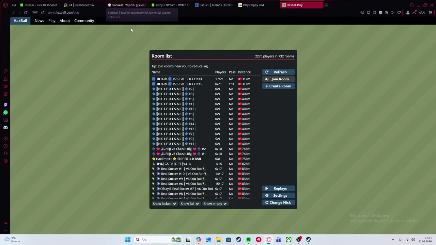Click the emoji reaction icon in toolbar
The image size is (436, 245).
(362, 13)
